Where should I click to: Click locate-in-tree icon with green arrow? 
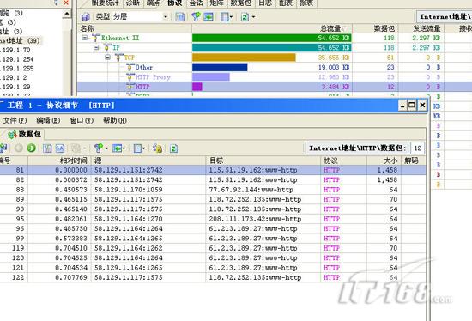(209, 17)
